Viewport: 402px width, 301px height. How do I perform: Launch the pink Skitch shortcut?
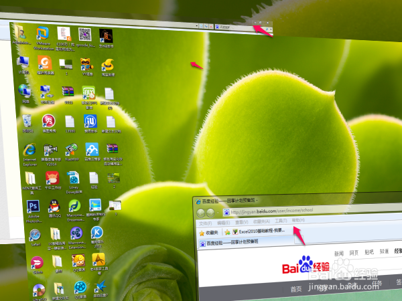[x=37, y=265]
